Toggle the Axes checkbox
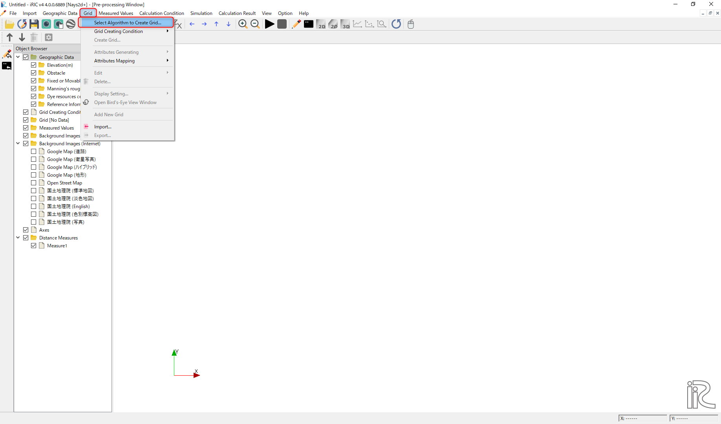The height and width of the screenshot is (424, 721). [26, 230]
